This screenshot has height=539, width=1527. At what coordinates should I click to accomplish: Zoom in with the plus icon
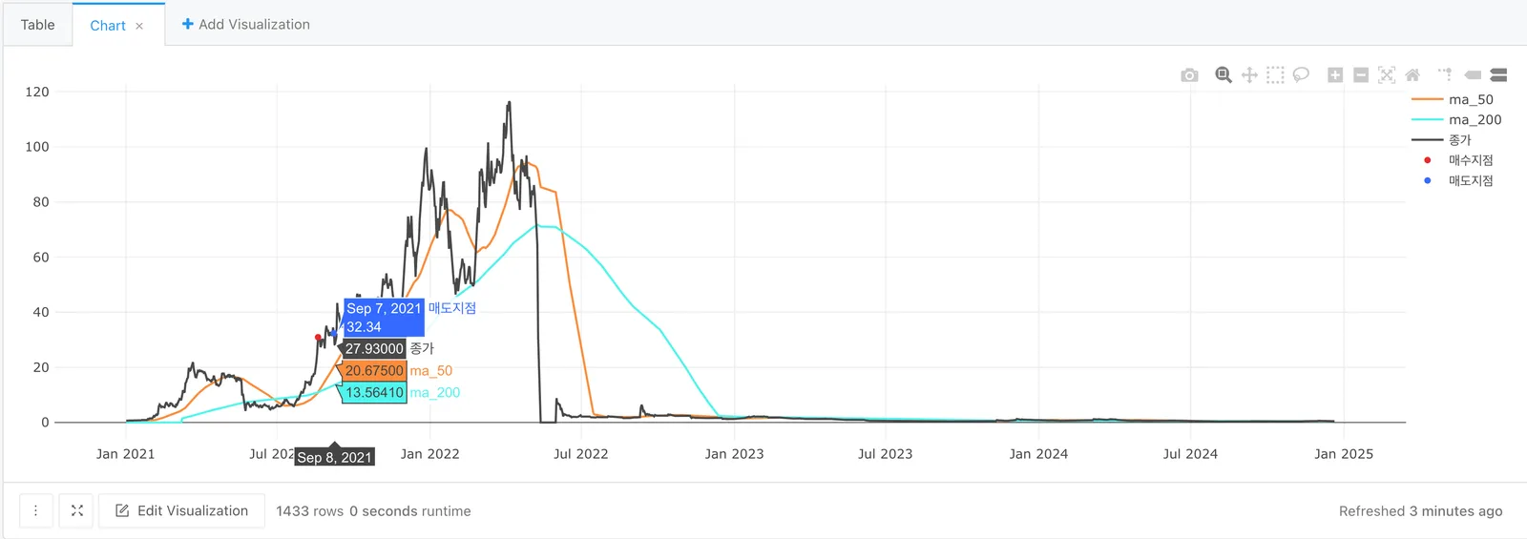click(1335, 75)
